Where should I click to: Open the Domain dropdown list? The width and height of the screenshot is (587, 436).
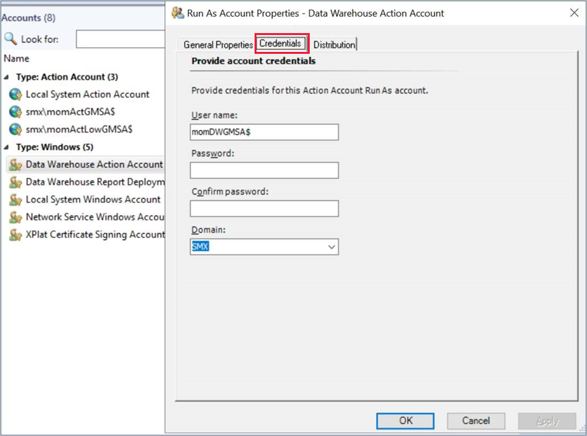[330, 247]
